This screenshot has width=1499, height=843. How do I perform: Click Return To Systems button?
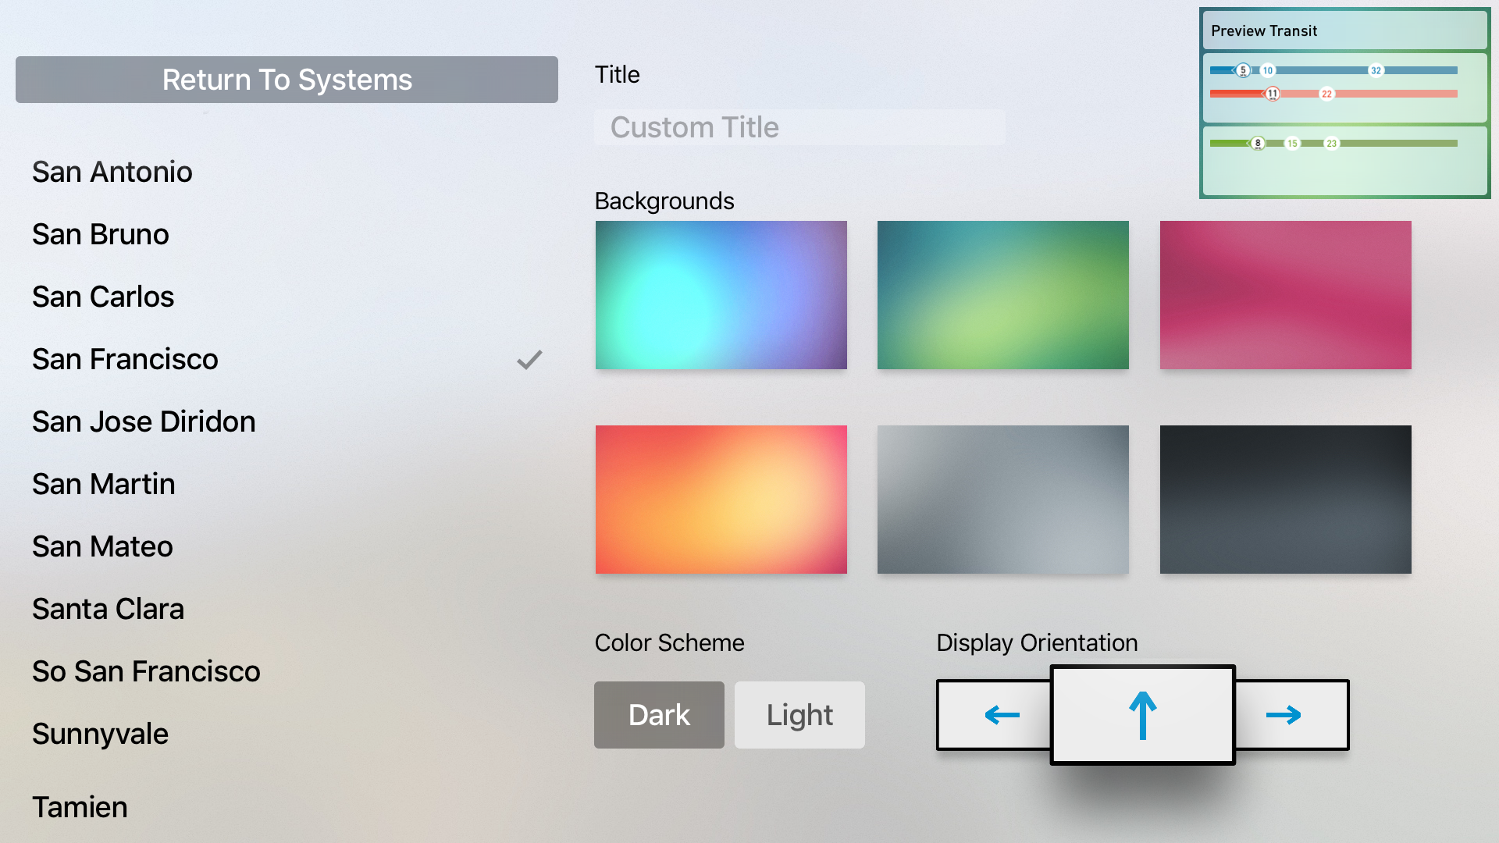(287, 80)
